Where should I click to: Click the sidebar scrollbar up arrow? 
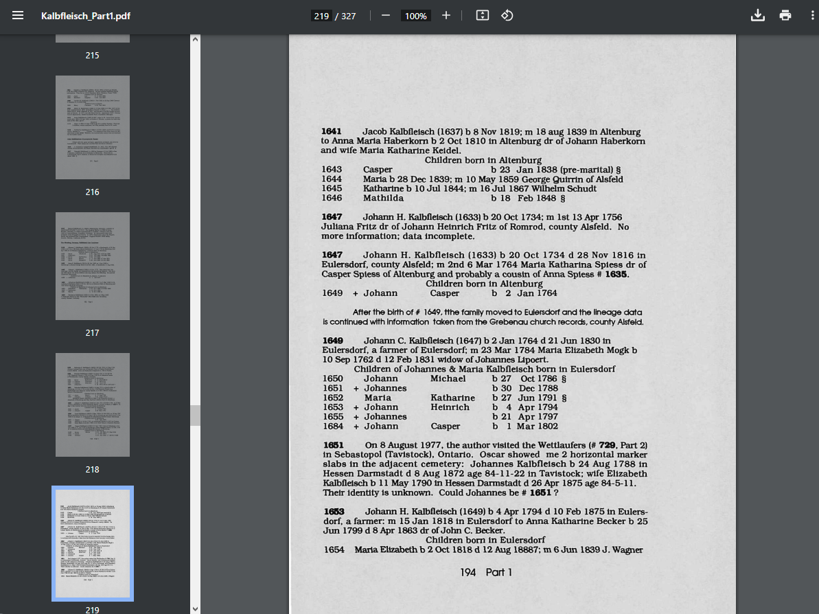pos(196,40)
